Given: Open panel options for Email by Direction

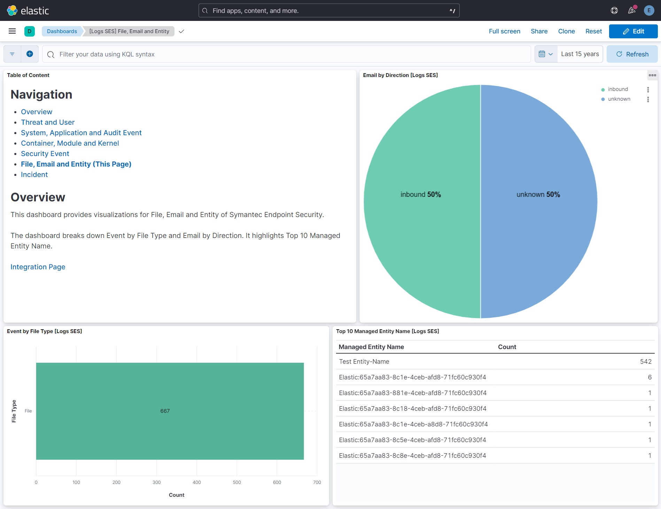Looking at the screenshot, I should 652,75.
